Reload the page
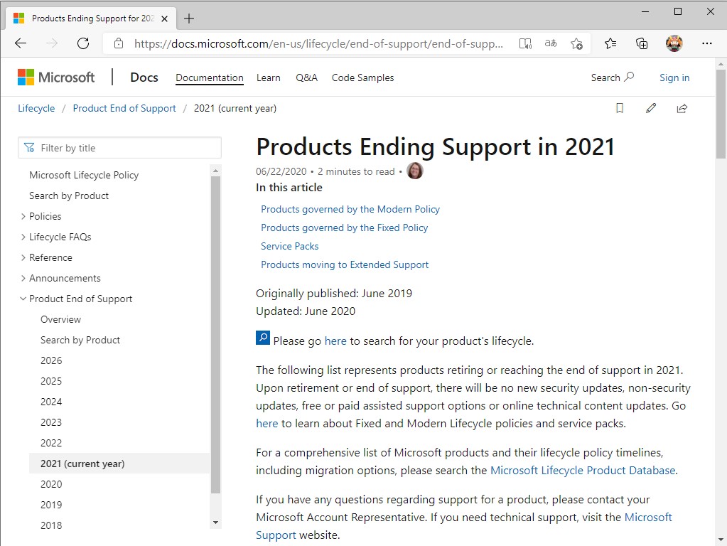This screenshot has width=727, height=546. pos(82,43)
